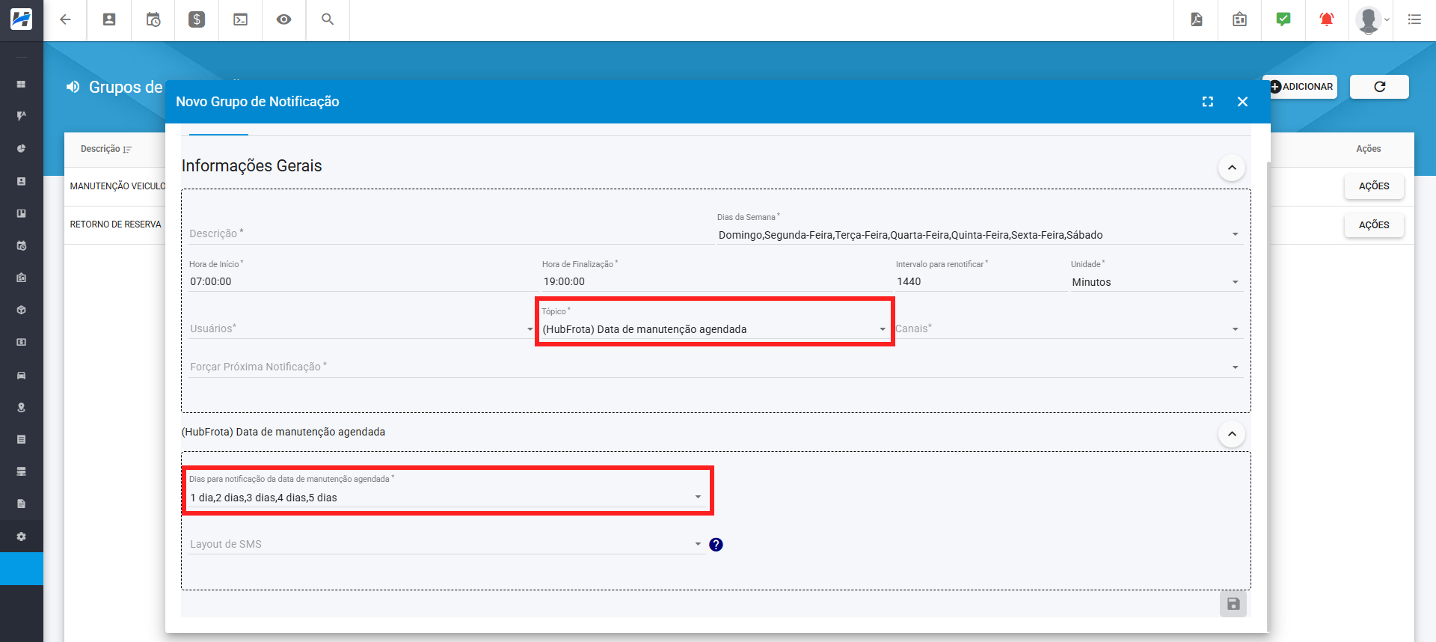Collapse the Data de manutenção agendada section
1436x642 pixels.
pyautogui.click(x=1232, y=434)
